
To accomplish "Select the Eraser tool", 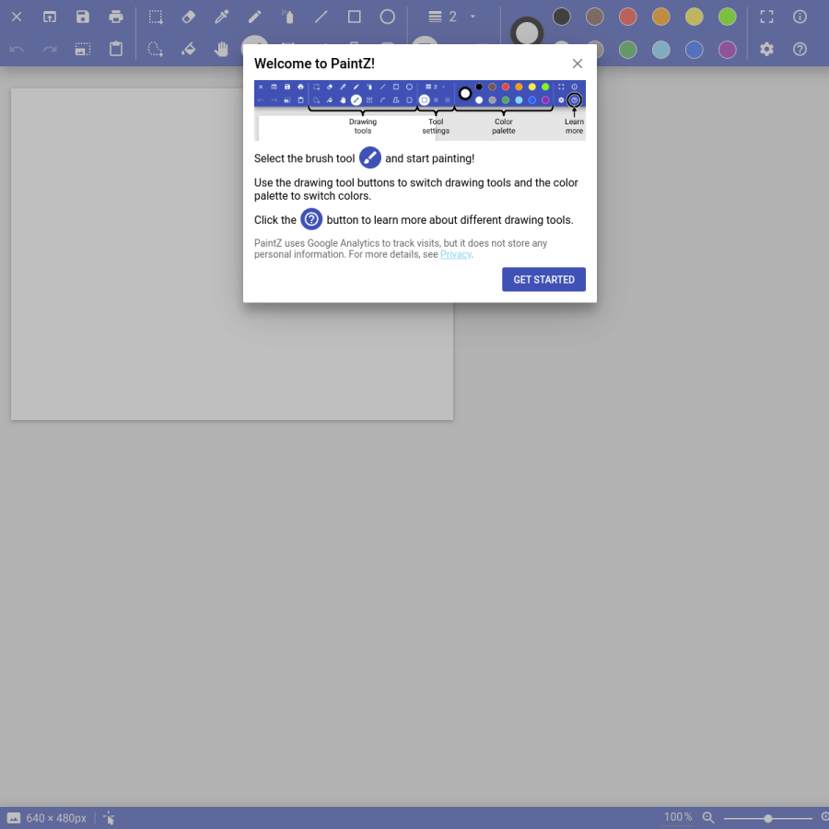I will click(189, 17).
